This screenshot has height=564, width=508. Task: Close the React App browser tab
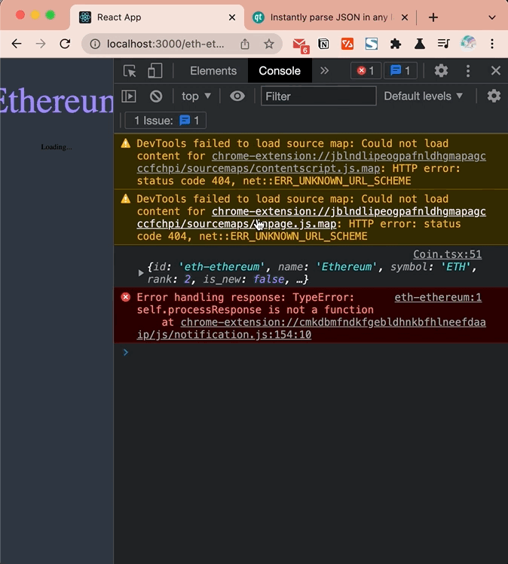232,17
